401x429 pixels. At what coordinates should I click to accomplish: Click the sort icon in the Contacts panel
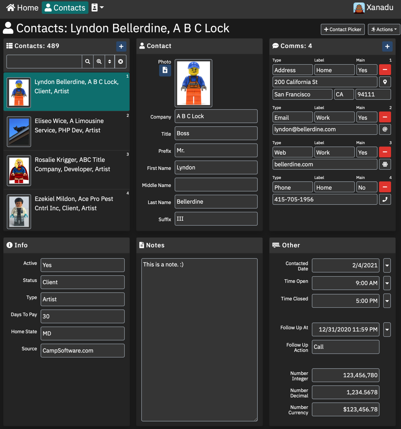coord(110,61)
